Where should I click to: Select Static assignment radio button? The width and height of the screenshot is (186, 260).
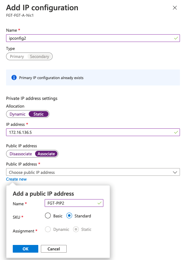(x=76, y=229)
